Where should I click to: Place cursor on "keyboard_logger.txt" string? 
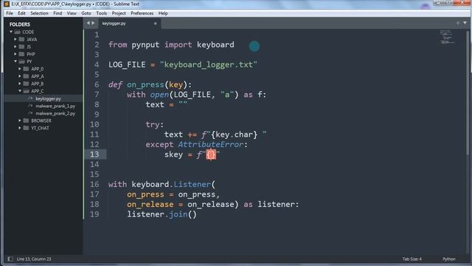(209, 64)
